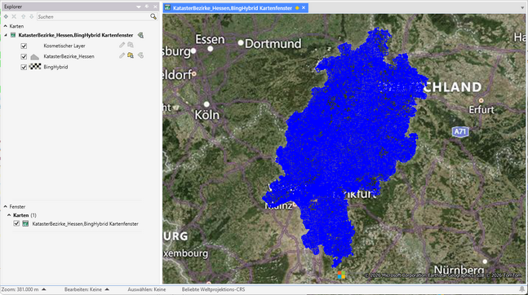
Task: Click the label tag icon for KatasterBezirke_Hessen
Action: [x=140, y=55]
